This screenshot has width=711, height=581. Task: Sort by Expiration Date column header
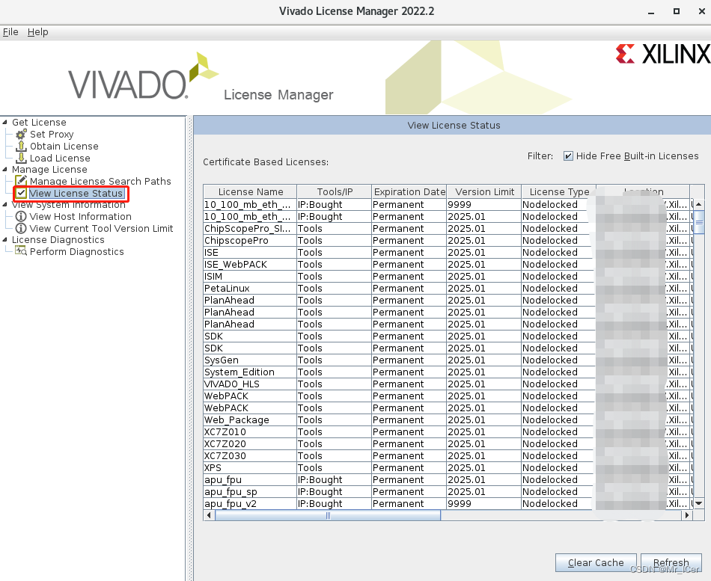pyautogui.click(x=409, y=191)
